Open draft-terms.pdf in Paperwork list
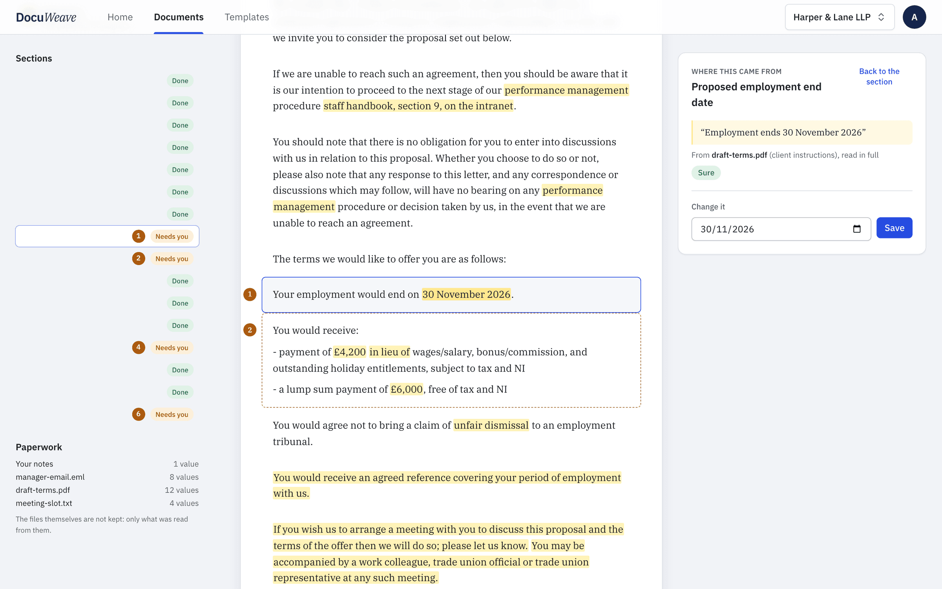Screen dimensions: 942x589 point(107,490)
